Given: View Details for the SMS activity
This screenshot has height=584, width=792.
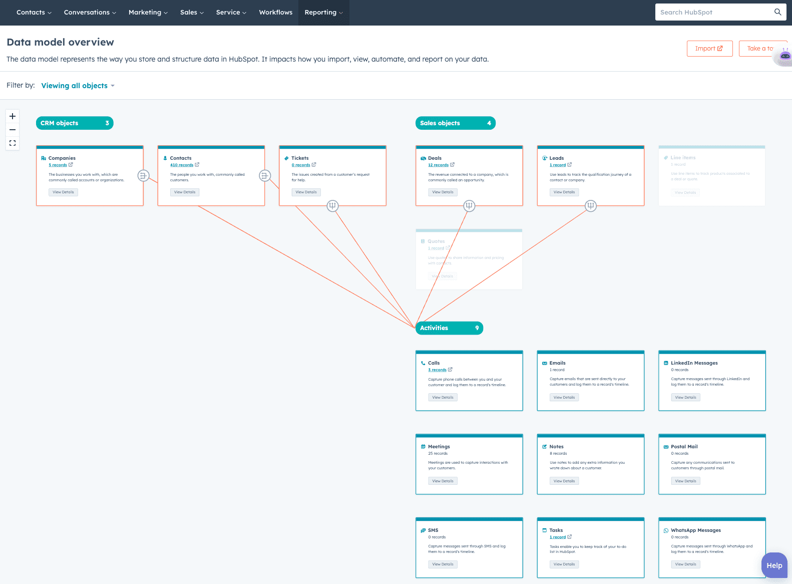Looking at the screenshot, I should [443, 564].
